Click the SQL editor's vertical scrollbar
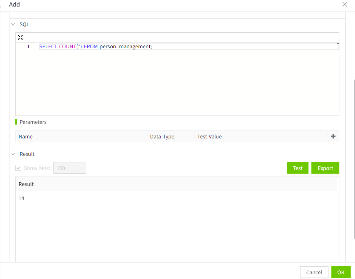355x279 pixels. point(338,80)
